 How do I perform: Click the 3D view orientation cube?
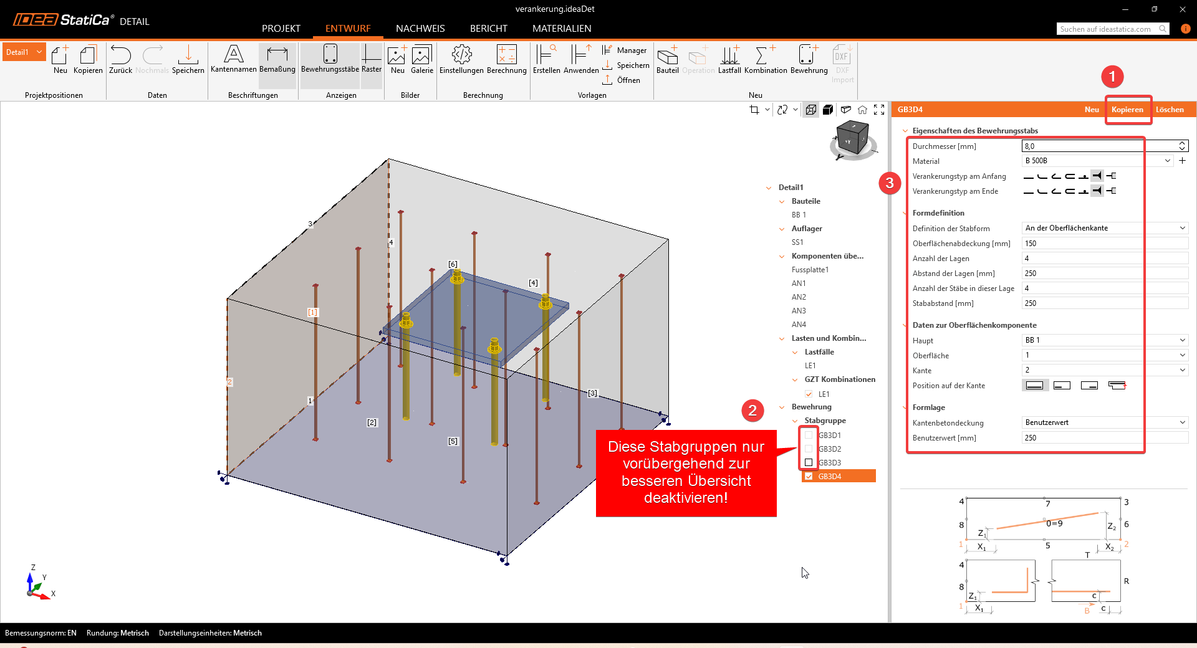point(852,138)
